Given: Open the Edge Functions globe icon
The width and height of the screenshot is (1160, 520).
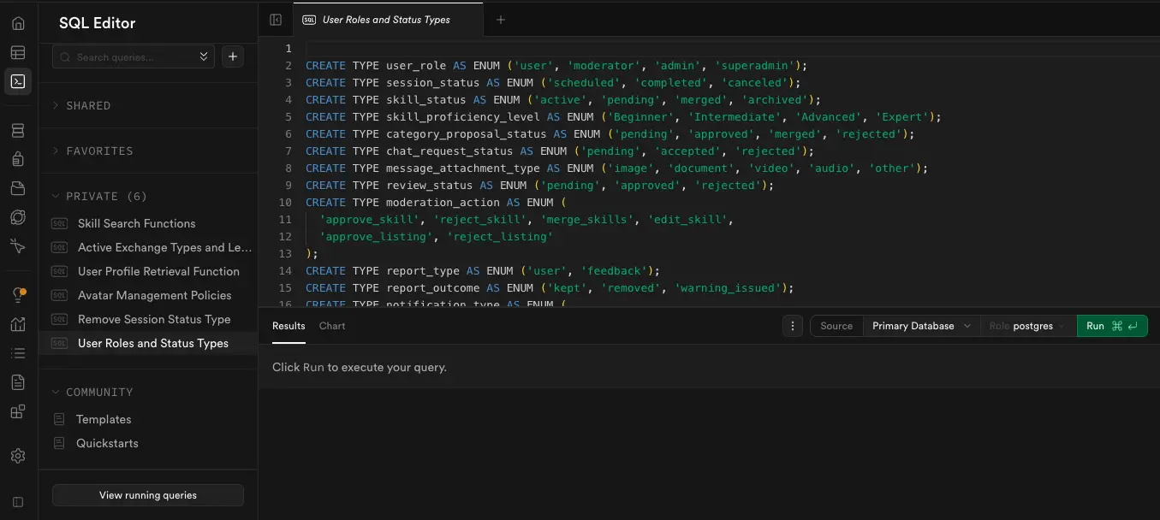Looking at the screenshot, I should pyautogui.click(x=18, y=217).
